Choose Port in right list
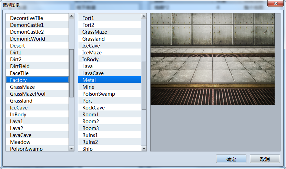The image size is (286, 169). click(110, 101)
